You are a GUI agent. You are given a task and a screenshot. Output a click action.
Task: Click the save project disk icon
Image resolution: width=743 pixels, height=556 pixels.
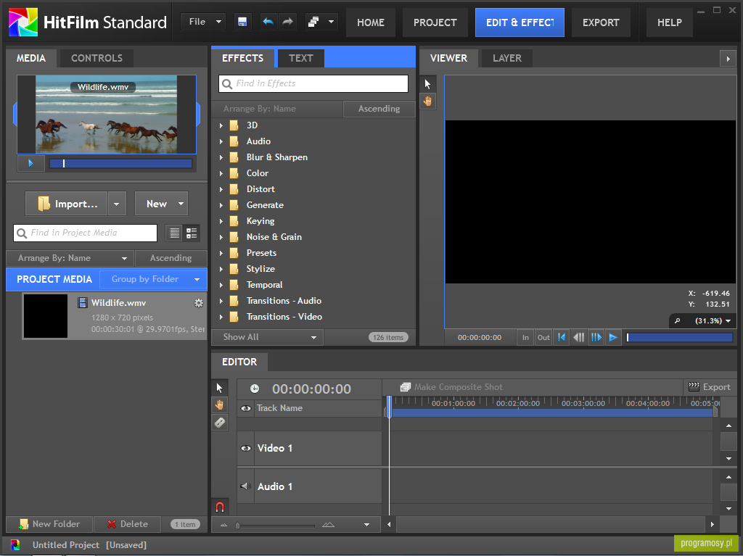tap(242, 22)
